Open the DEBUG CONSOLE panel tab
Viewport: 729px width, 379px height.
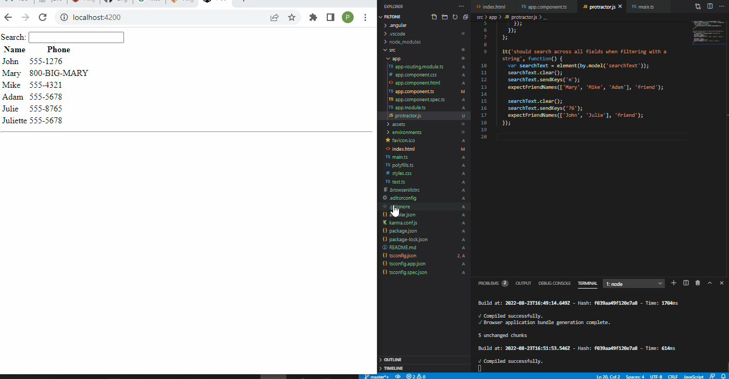(x=554, y=283)
